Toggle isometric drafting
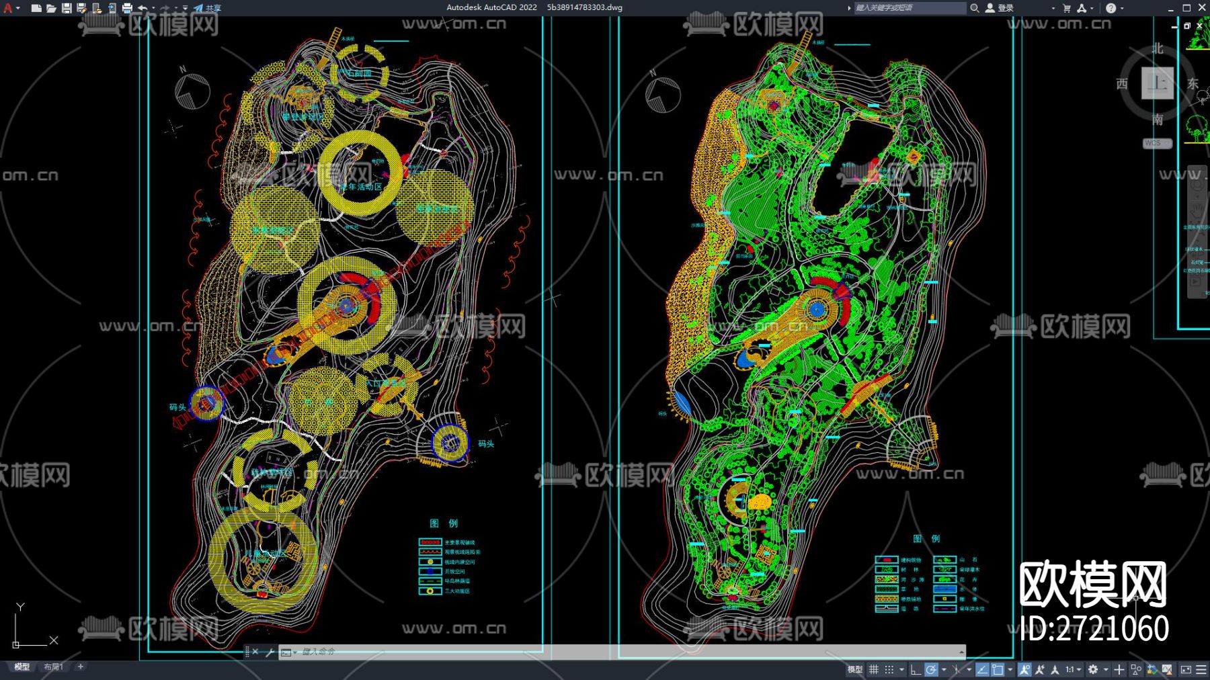Viewport: 1210px width, 680px height. pos(957,670)
